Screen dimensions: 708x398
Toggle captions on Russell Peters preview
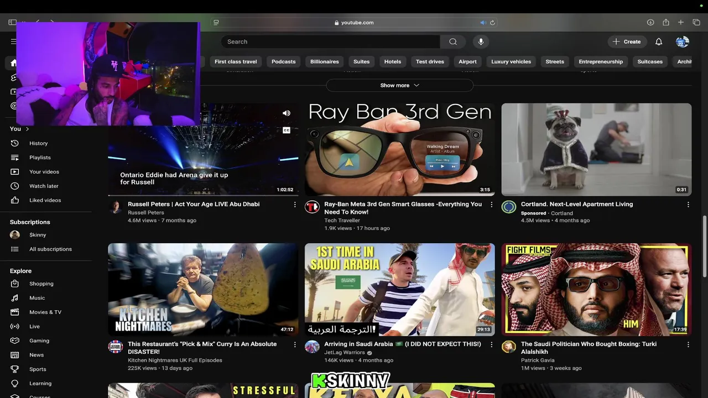(x=287, y=130)
